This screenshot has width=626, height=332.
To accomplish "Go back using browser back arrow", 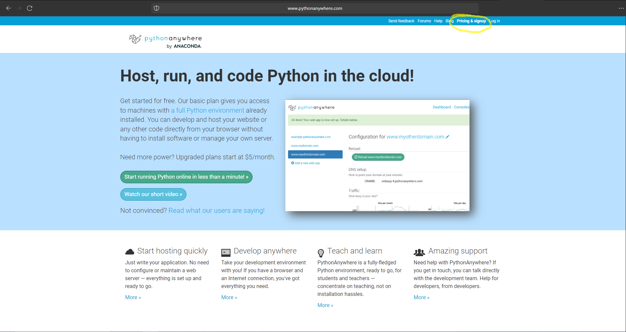I will [9, 8].
